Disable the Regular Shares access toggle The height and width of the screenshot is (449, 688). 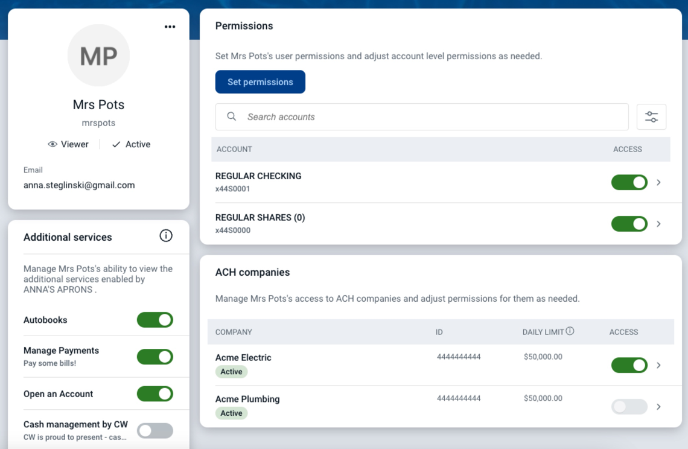click(629, 224)
